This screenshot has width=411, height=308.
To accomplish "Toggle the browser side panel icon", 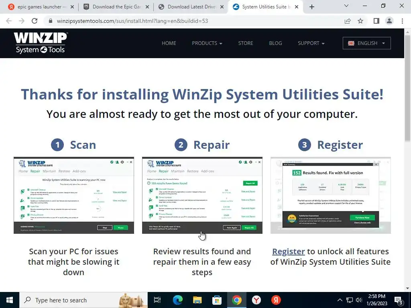I will click(x=376, y=21).
